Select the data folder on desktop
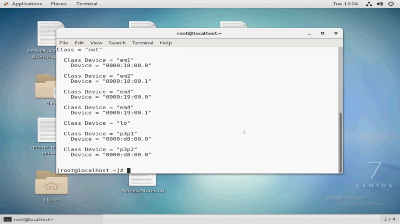This screenshot has height=224, width=400. pos(46,90)
